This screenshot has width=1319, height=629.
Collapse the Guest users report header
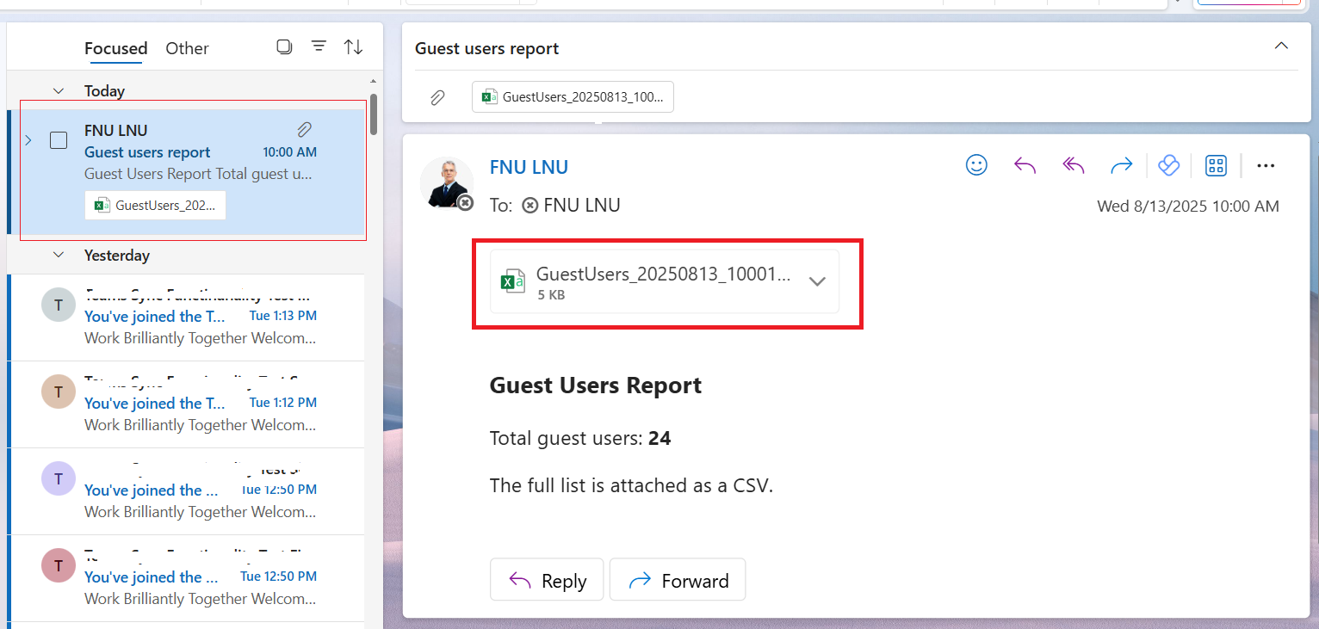coord(1281,46)
